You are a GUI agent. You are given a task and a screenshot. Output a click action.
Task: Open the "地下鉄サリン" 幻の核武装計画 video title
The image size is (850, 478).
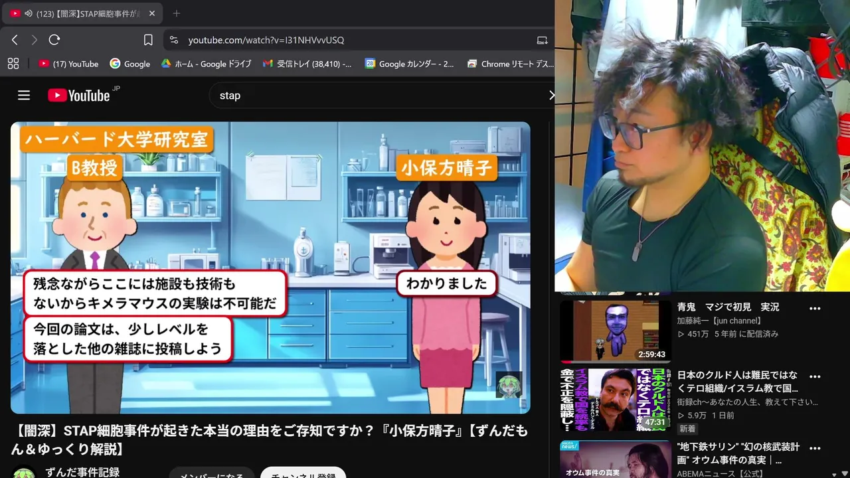click(x=738, y=453)
